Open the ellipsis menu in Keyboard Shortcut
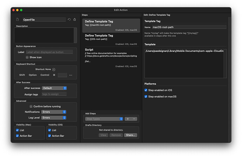Image resolution: width=242 pixels, height=157 pixels. [x=71, y=75]
